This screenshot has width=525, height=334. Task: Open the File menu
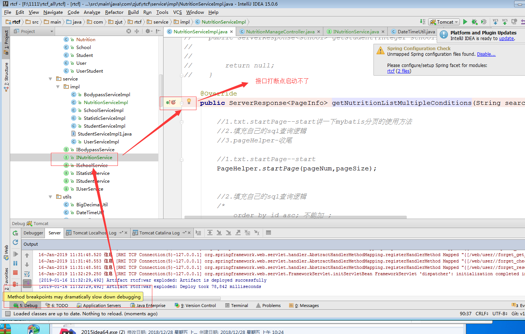(7, 12)
